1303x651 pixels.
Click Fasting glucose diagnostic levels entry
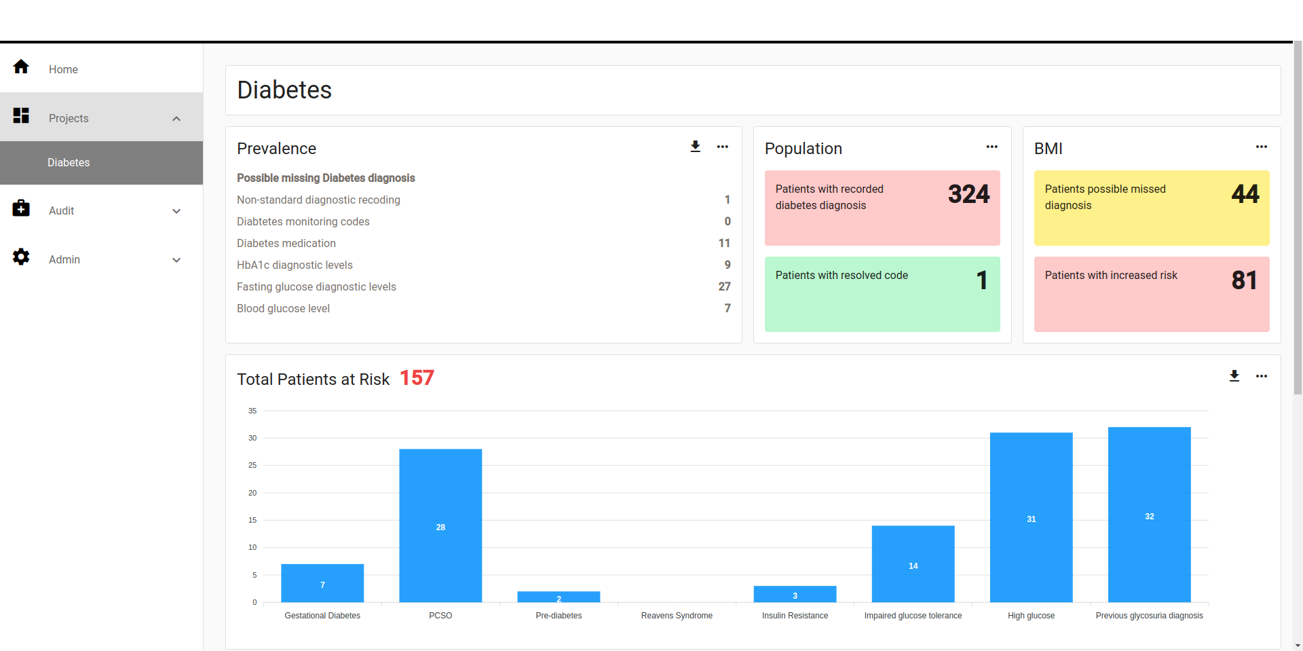tap(316, 286)
